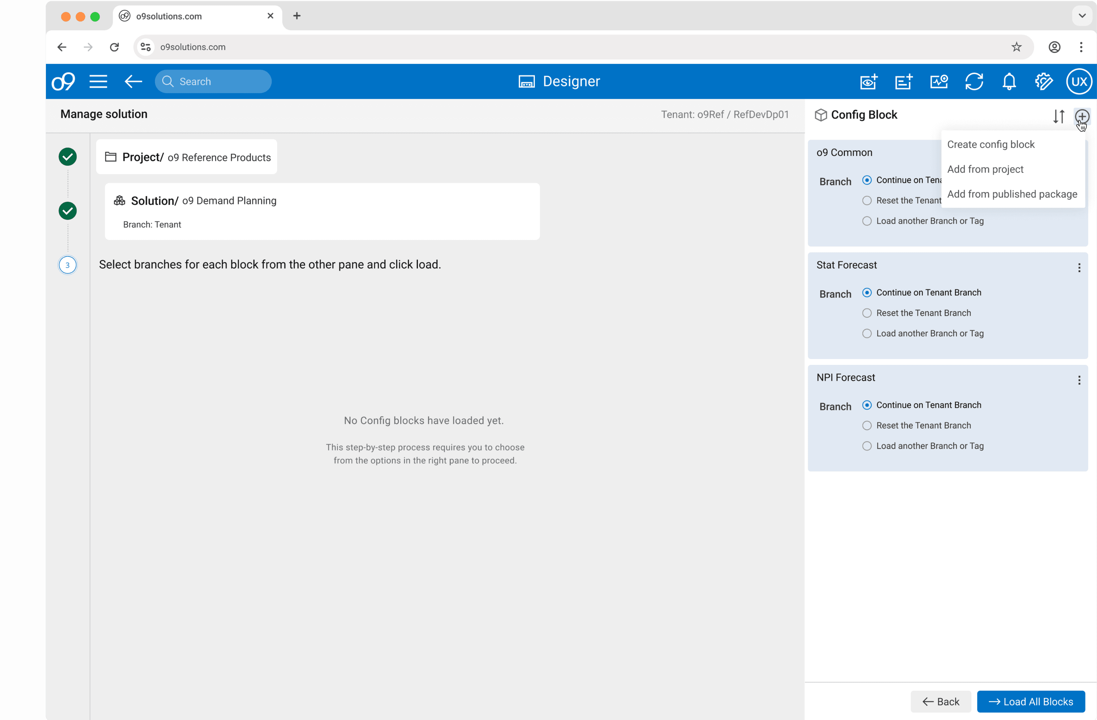
Task: Select Load another Branch or Tag for Stat Forecast
Action: point(867,333)
